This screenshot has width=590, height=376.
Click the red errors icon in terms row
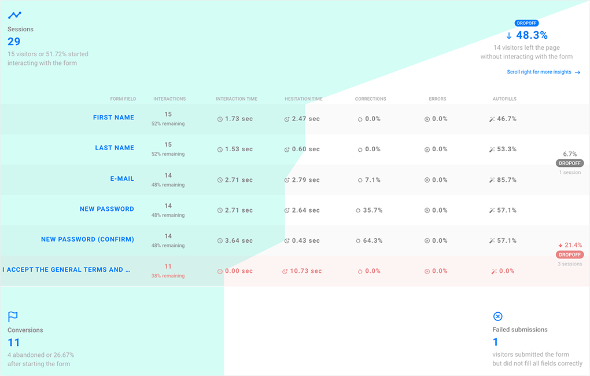(427, 271)
